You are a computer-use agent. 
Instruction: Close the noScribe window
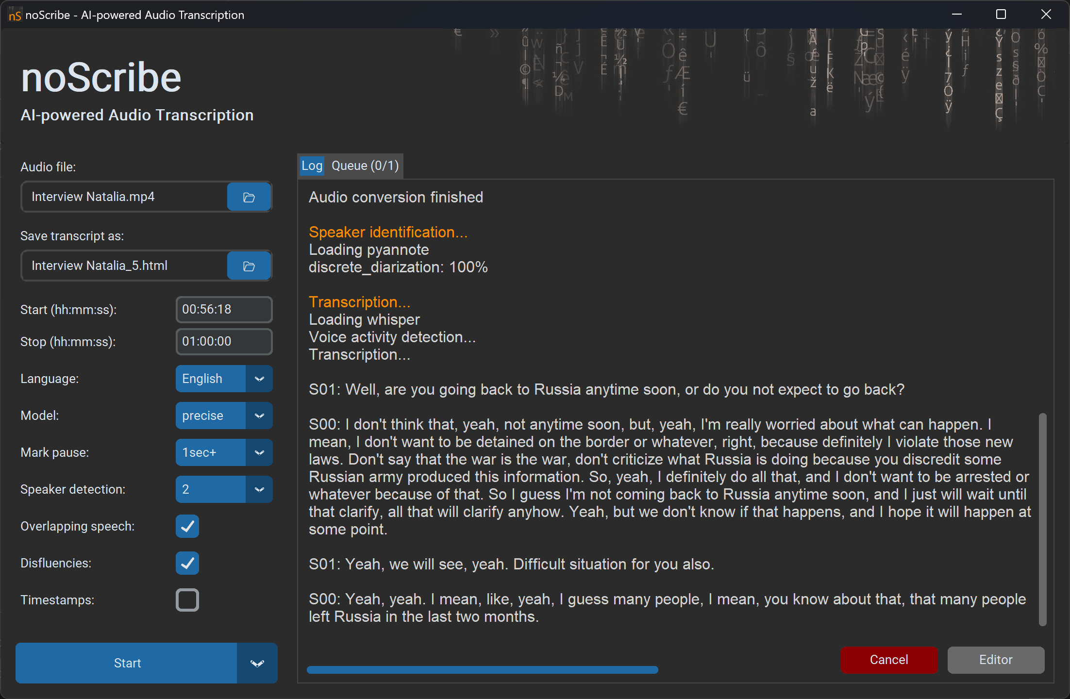[1046, 15]
